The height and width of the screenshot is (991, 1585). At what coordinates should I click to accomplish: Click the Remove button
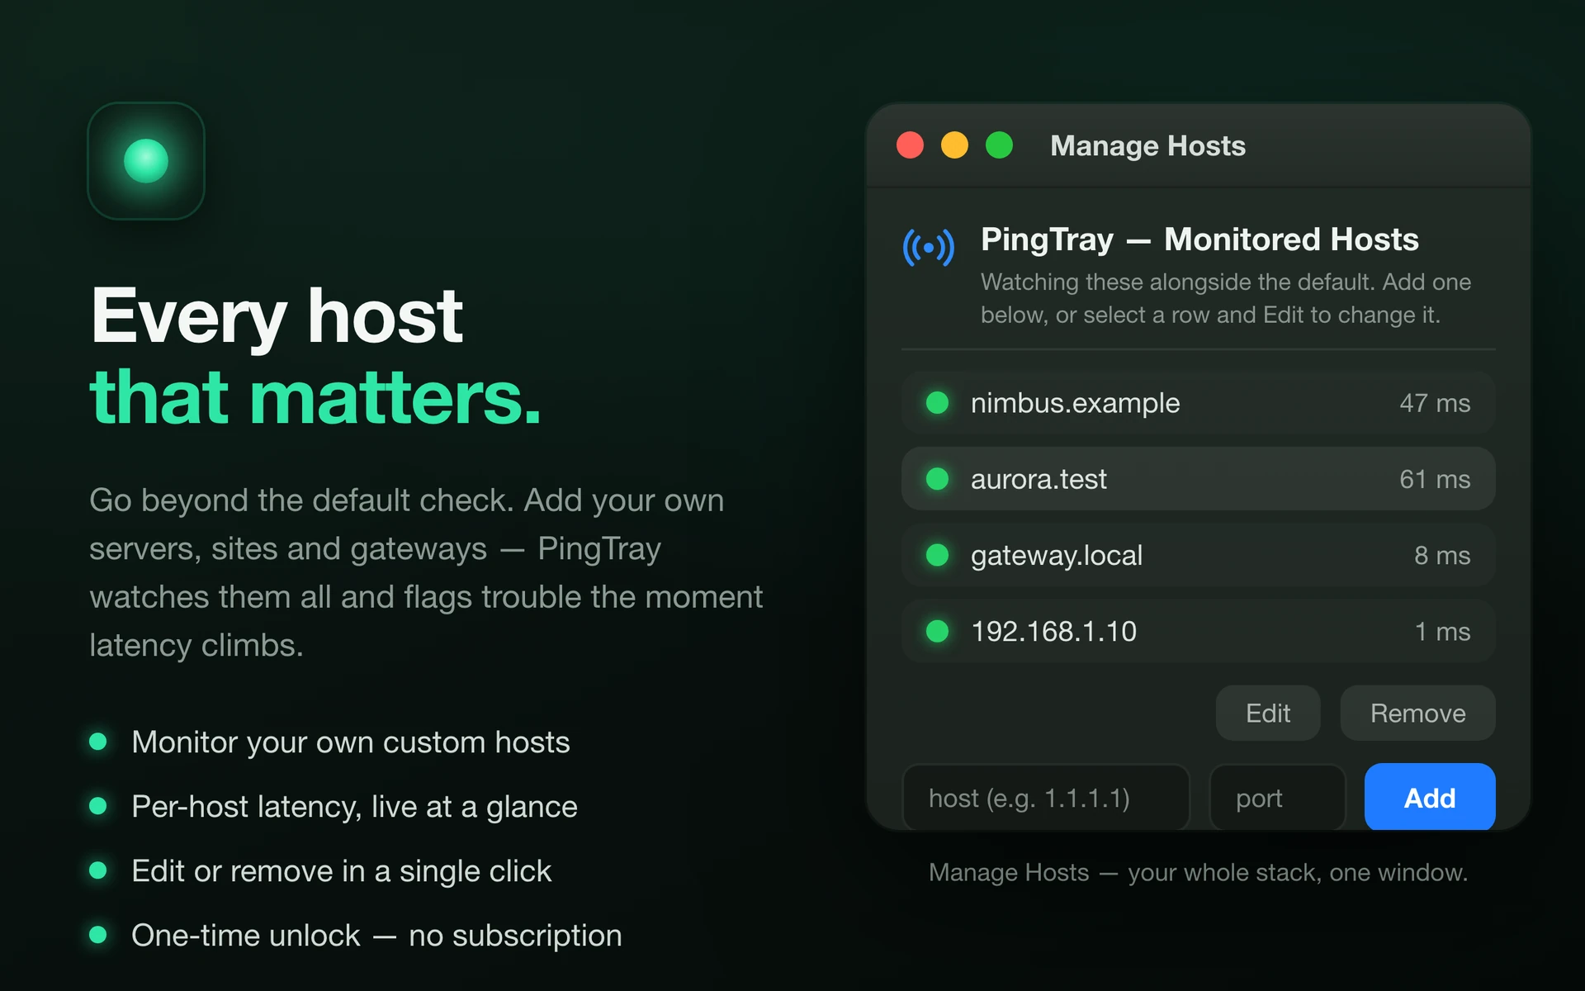pyautogui.click(x=1417, y=713)
